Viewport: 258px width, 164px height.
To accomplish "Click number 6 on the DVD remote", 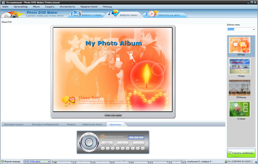I will (x=128, y=149).
